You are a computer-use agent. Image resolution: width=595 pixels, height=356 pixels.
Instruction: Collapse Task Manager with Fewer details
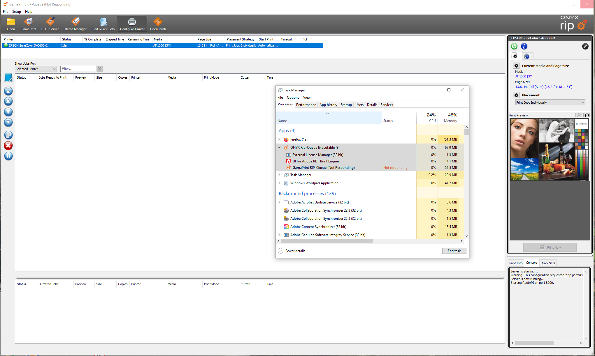click(292, 251)
